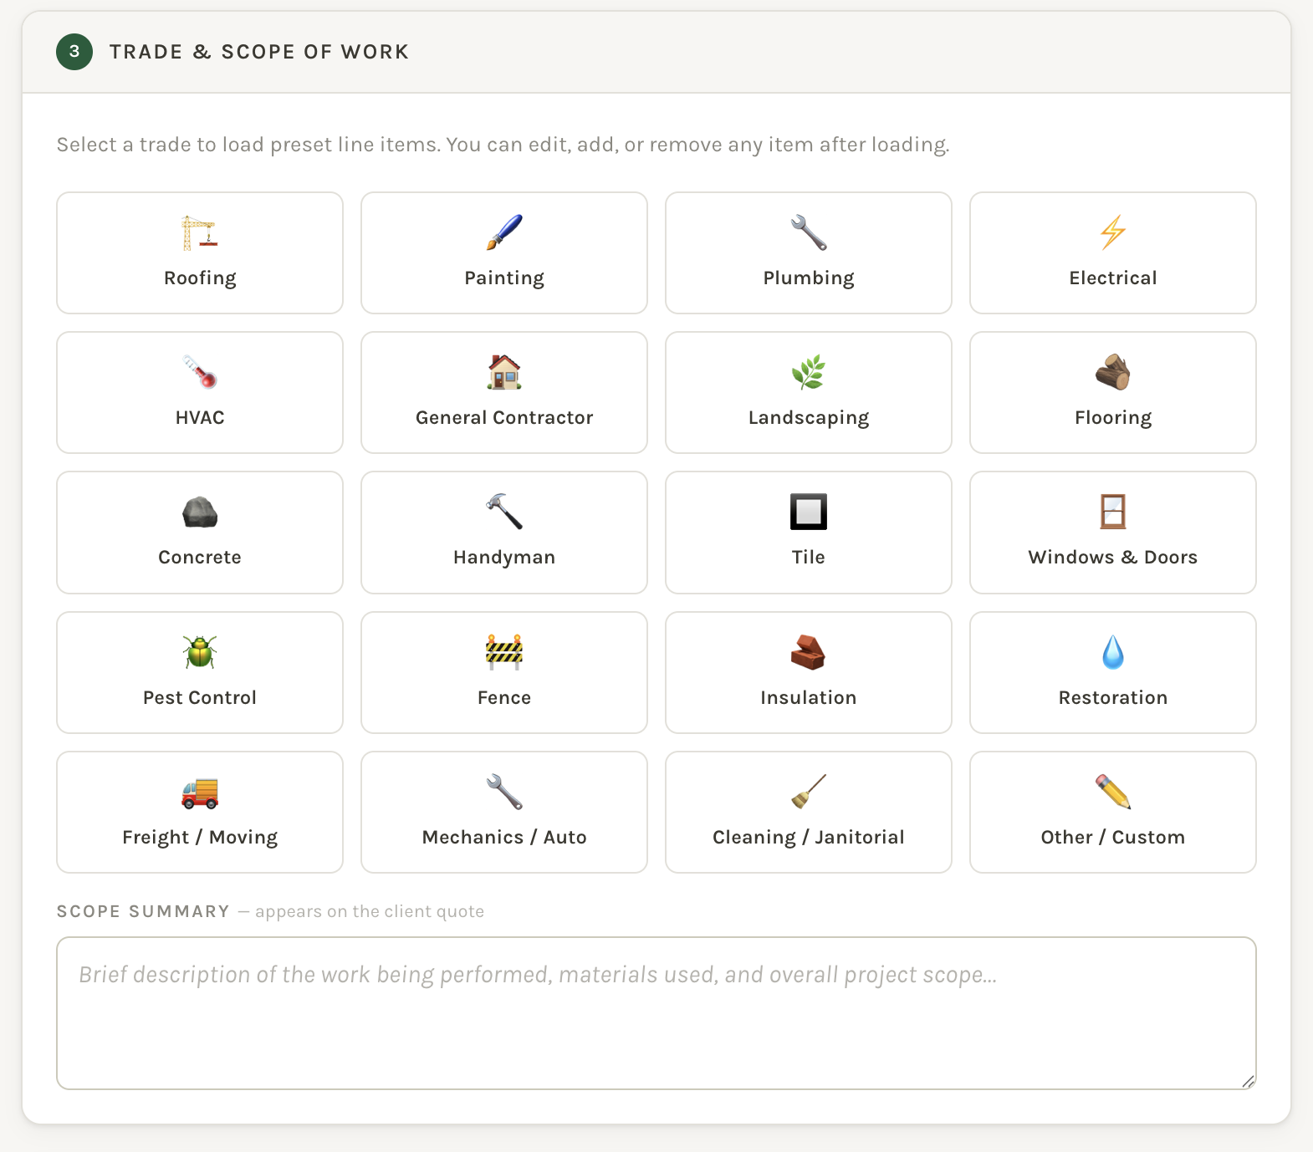
Task: Choose the Other / Custom trade
Action: pos(1113,813)
